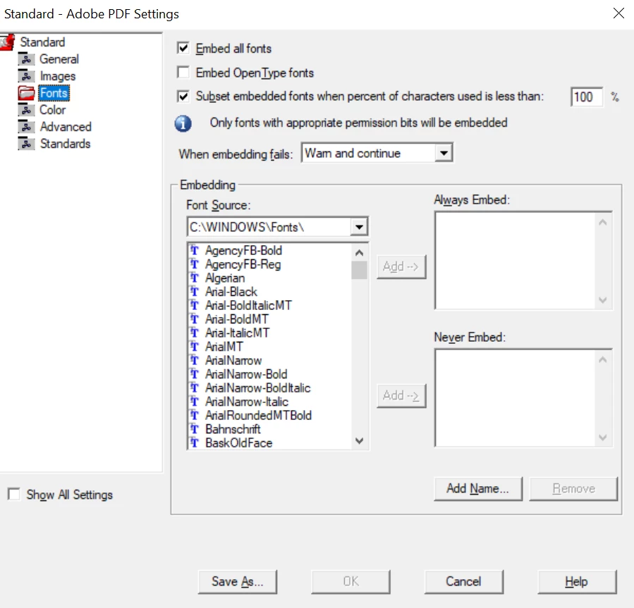Select Bahnschrift in the font list
Viewport: 634px width, 608px height.
tap(233, 429)
